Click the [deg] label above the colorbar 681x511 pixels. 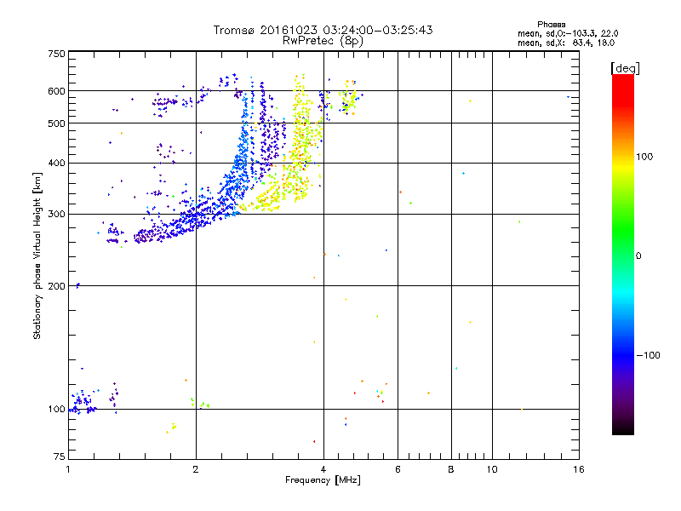pyautogui.click(x=624, y=67)
